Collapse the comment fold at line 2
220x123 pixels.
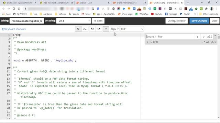coord(11,39)
